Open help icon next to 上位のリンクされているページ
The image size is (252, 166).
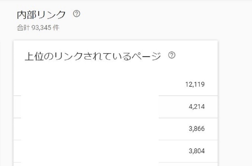(x=172, y=56)
